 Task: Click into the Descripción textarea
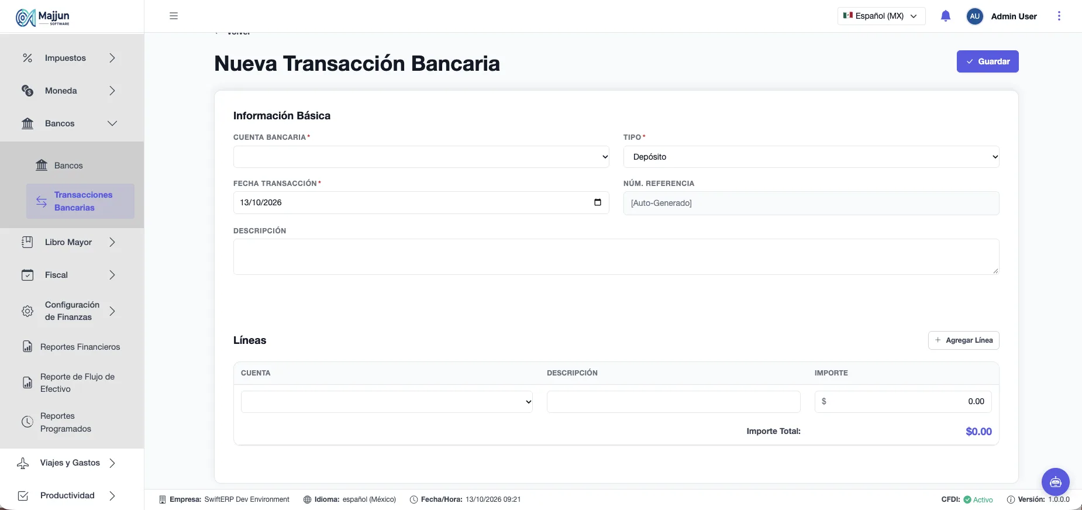[x=616, y=257]
